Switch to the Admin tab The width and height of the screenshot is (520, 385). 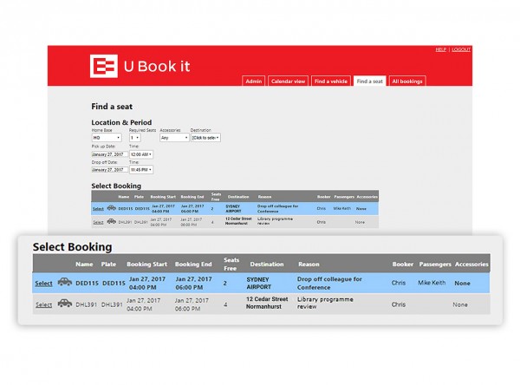coord(253,82)
